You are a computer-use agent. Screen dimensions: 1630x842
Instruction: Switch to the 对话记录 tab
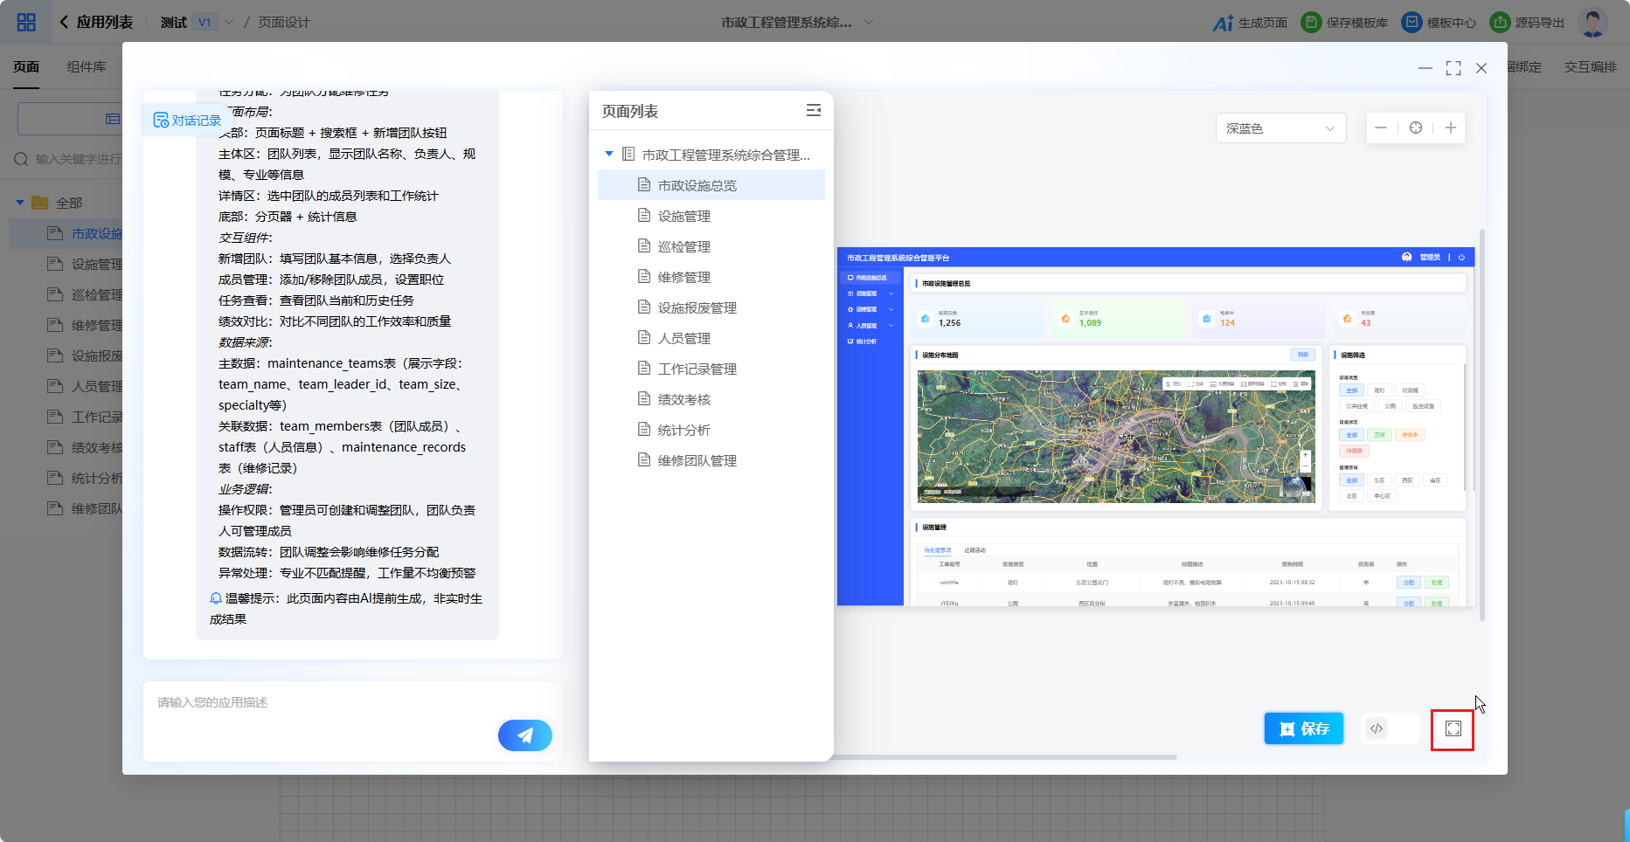coord(187,121)
